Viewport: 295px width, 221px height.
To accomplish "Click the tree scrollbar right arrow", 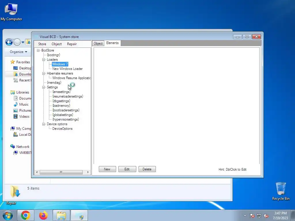I will point(88,172).
